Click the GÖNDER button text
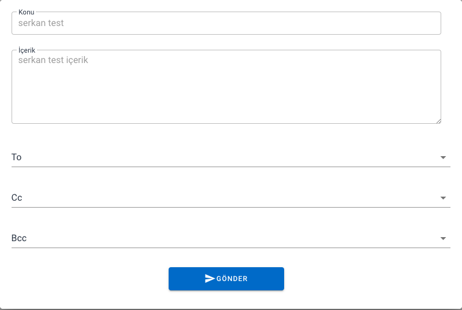Screen dimensions: 462x310 (x=232, y=279)
